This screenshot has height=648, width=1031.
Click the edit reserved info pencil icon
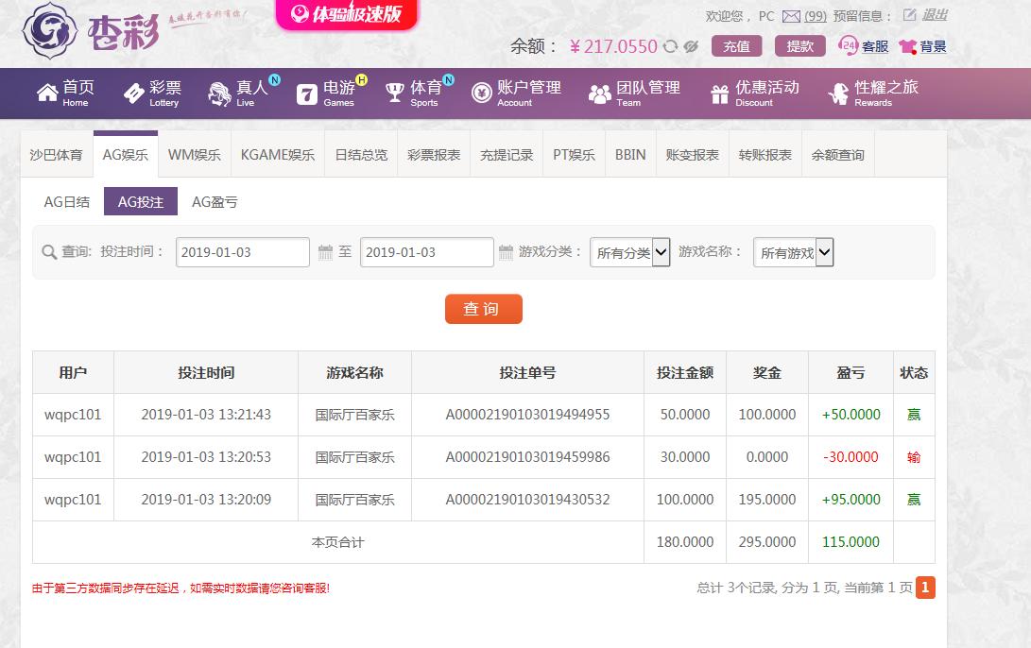(x=909, y=14)
